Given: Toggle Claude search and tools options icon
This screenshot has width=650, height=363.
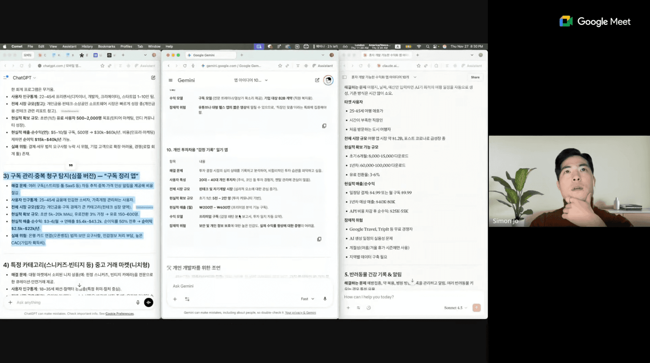Looking at the screenshot, I should (359, 308).
